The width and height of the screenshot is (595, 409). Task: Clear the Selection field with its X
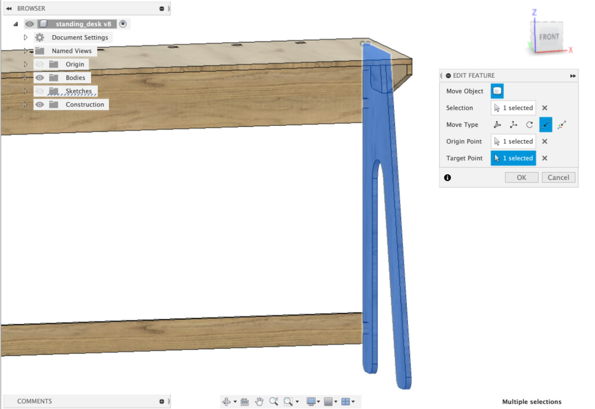[x=544, y=108]
